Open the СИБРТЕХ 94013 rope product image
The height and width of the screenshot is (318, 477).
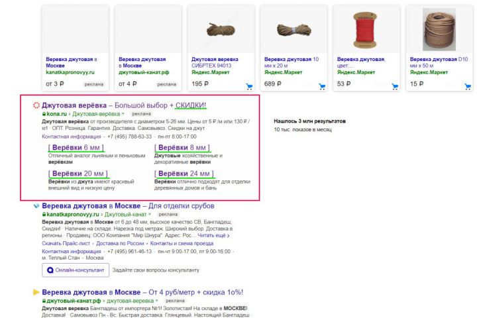coord(221,30)
